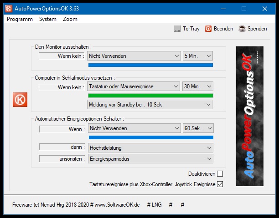Viewport: 279px width, 218px height.
Task: Click the ansonsten : label field
Action: 62,159
